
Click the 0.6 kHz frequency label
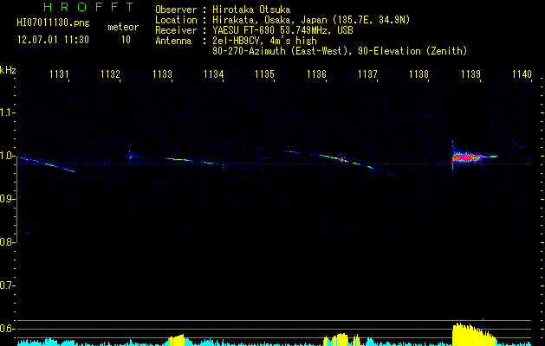(x=7, y=329)
